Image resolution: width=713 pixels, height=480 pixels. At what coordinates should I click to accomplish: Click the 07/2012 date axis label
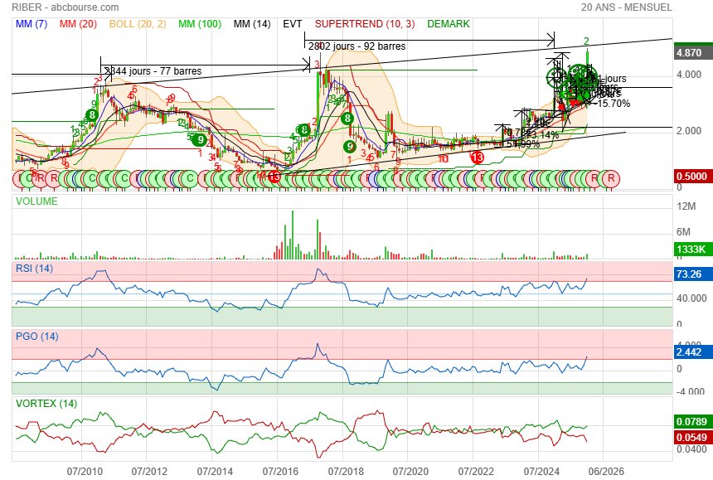[149, 472]
